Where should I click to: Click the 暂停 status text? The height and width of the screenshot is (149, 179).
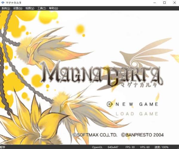pyautogui.click(x=2, y=147)
